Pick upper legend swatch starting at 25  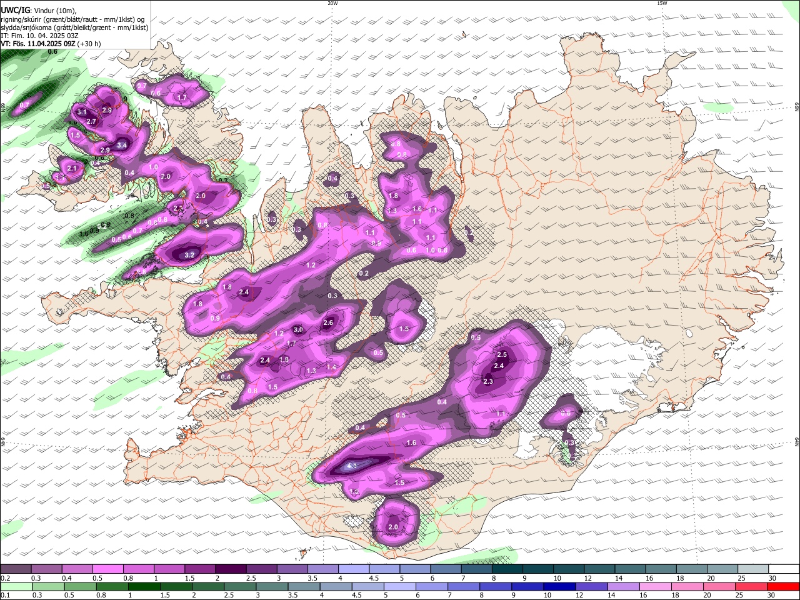coord(752,569)
